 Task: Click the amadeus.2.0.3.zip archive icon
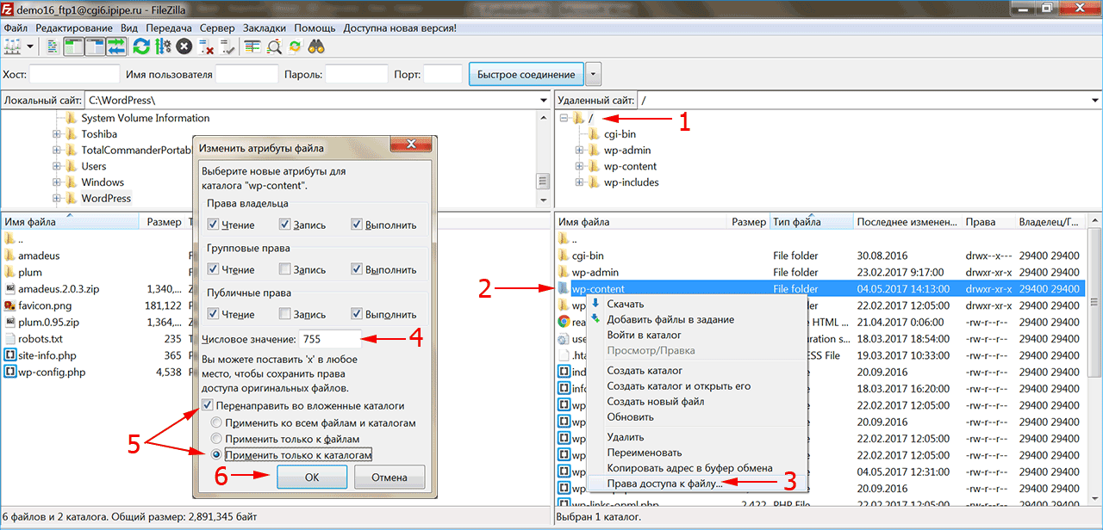pos(10,288)
